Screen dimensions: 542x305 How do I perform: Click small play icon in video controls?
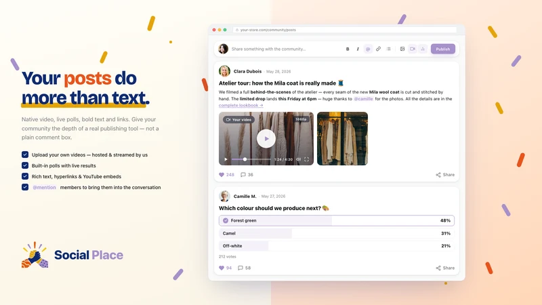coord(226,159)
